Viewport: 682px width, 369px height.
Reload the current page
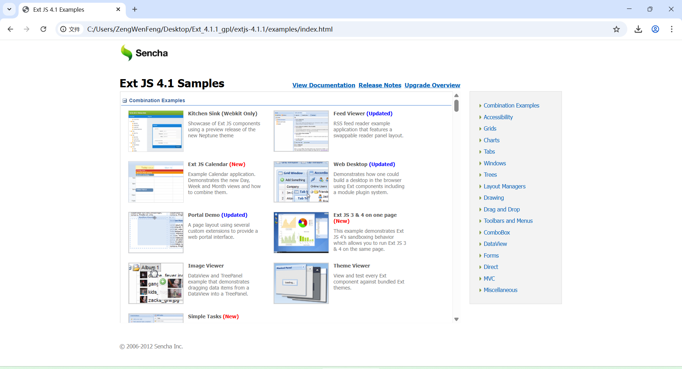pyautogui.click(x=43, y=29)
